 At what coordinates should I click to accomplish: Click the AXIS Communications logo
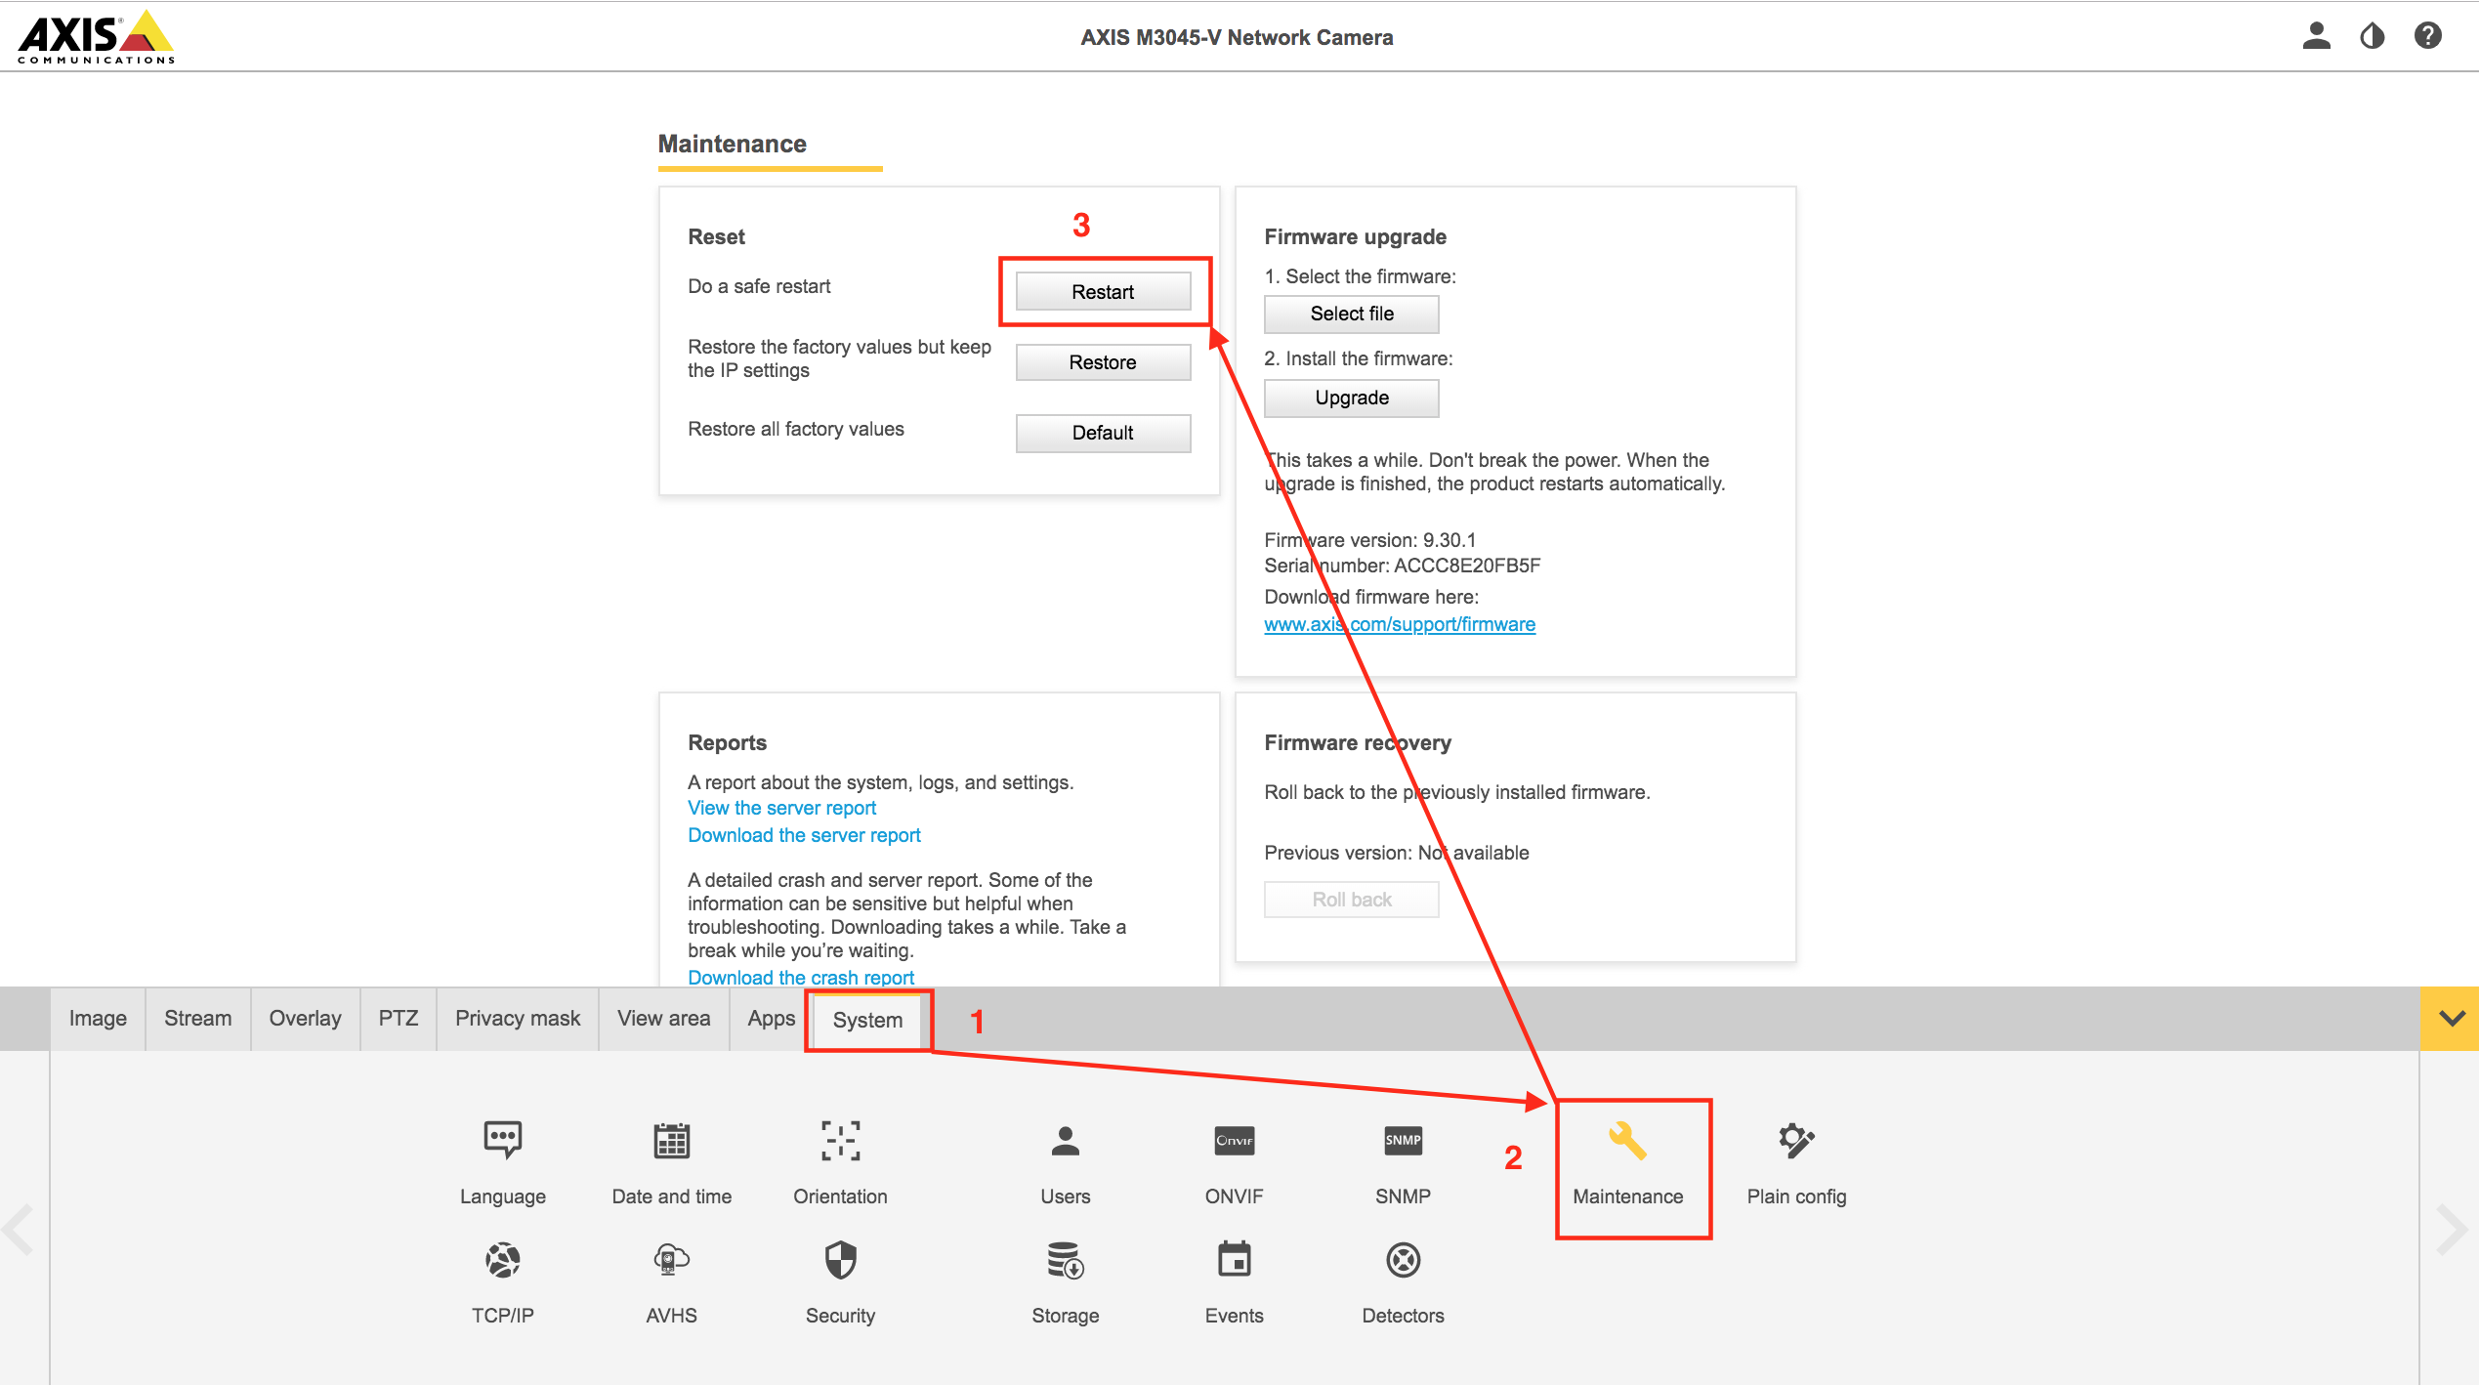(96, 37)
